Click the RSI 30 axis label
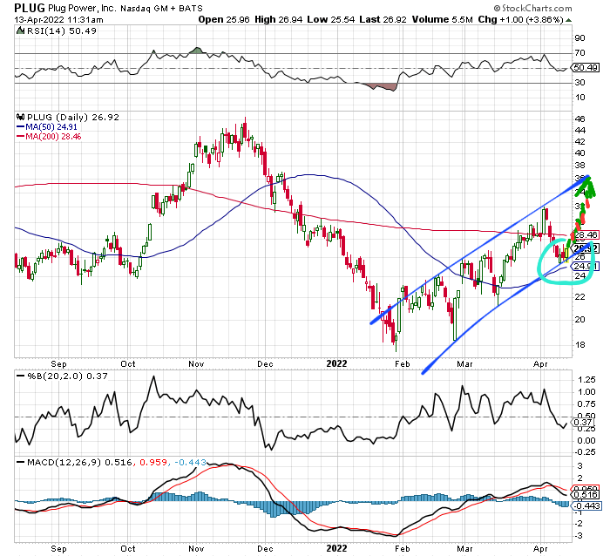This screenshot has height=556, width=610. tap(579, 82)
